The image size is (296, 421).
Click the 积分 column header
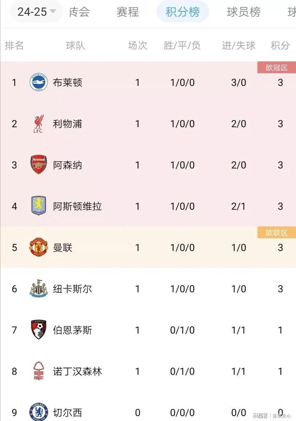tap(280, 45)
